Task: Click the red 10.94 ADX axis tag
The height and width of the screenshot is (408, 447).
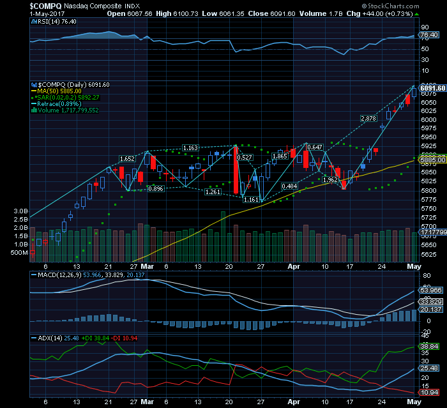Action: (x=429, y=392)
